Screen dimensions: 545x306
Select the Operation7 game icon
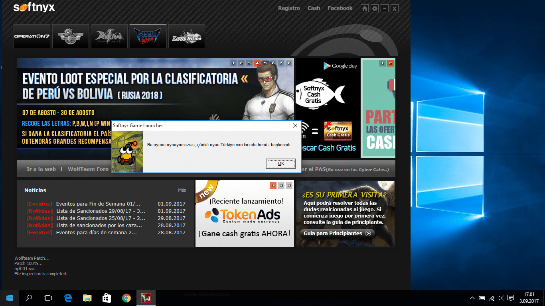(32, 36)
